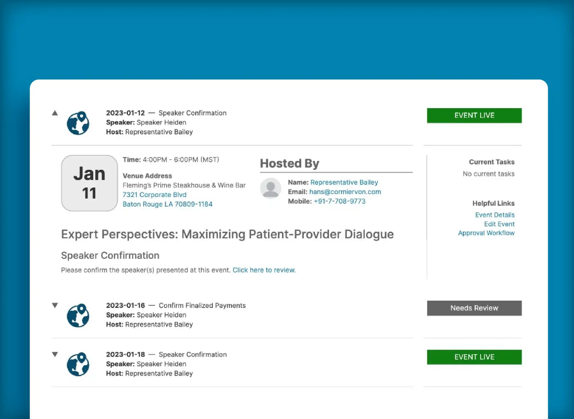This screenshot has height=419, width=574.
Task: Email hans@cormiervon.com link
Action: click(x=345, y=192)
